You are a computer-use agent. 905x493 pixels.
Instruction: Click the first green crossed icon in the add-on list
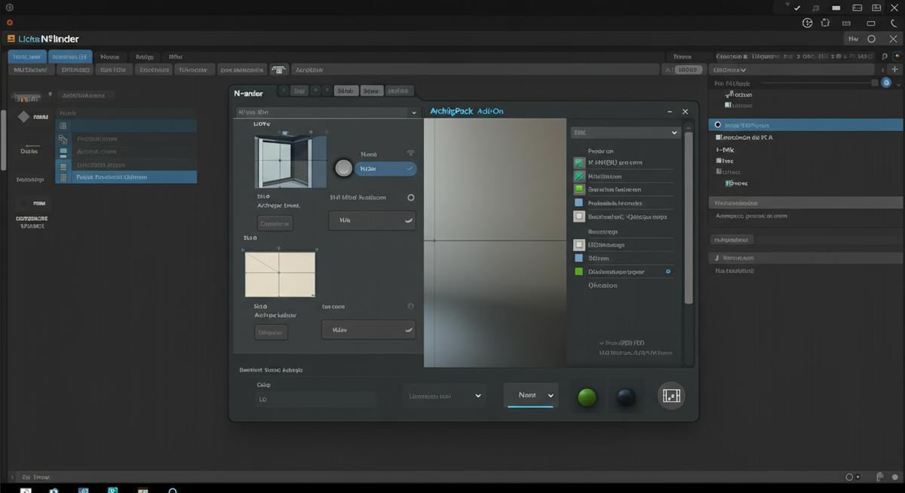(578, 163)
